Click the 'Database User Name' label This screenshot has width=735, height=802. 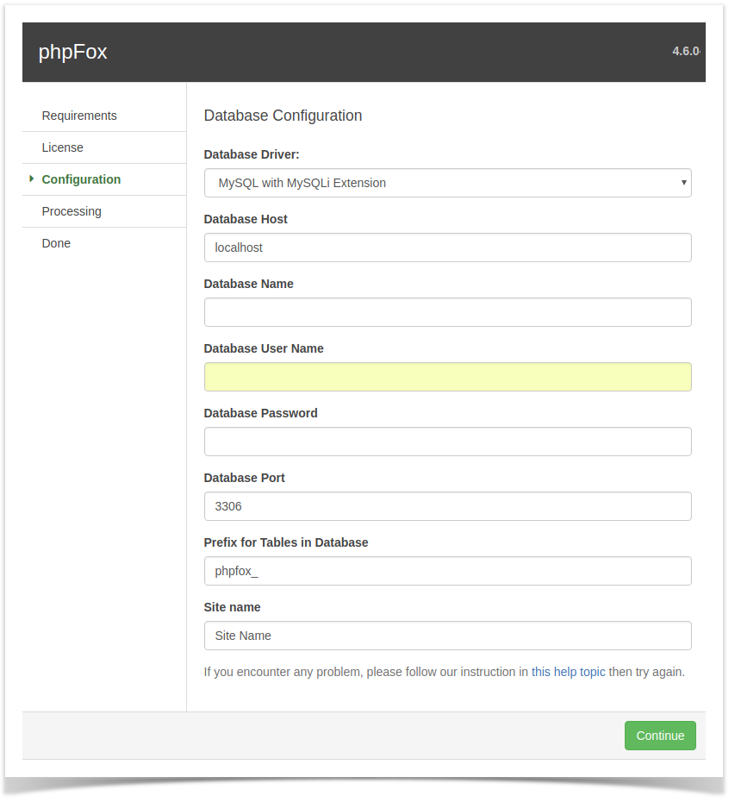[264, 348]
